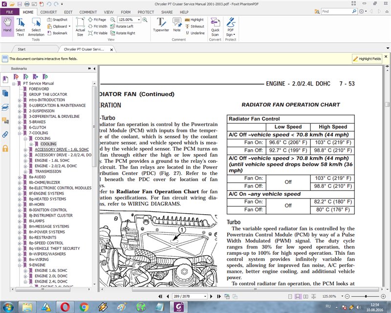The height and width of the screenshot is (313, 391).
Task: Switch to the EDIT ribbon tab
Action: (68, 12)
